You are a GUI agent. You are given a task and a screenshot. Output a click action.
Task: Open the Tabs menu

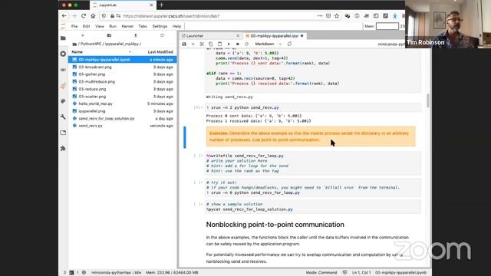point(143,26)
